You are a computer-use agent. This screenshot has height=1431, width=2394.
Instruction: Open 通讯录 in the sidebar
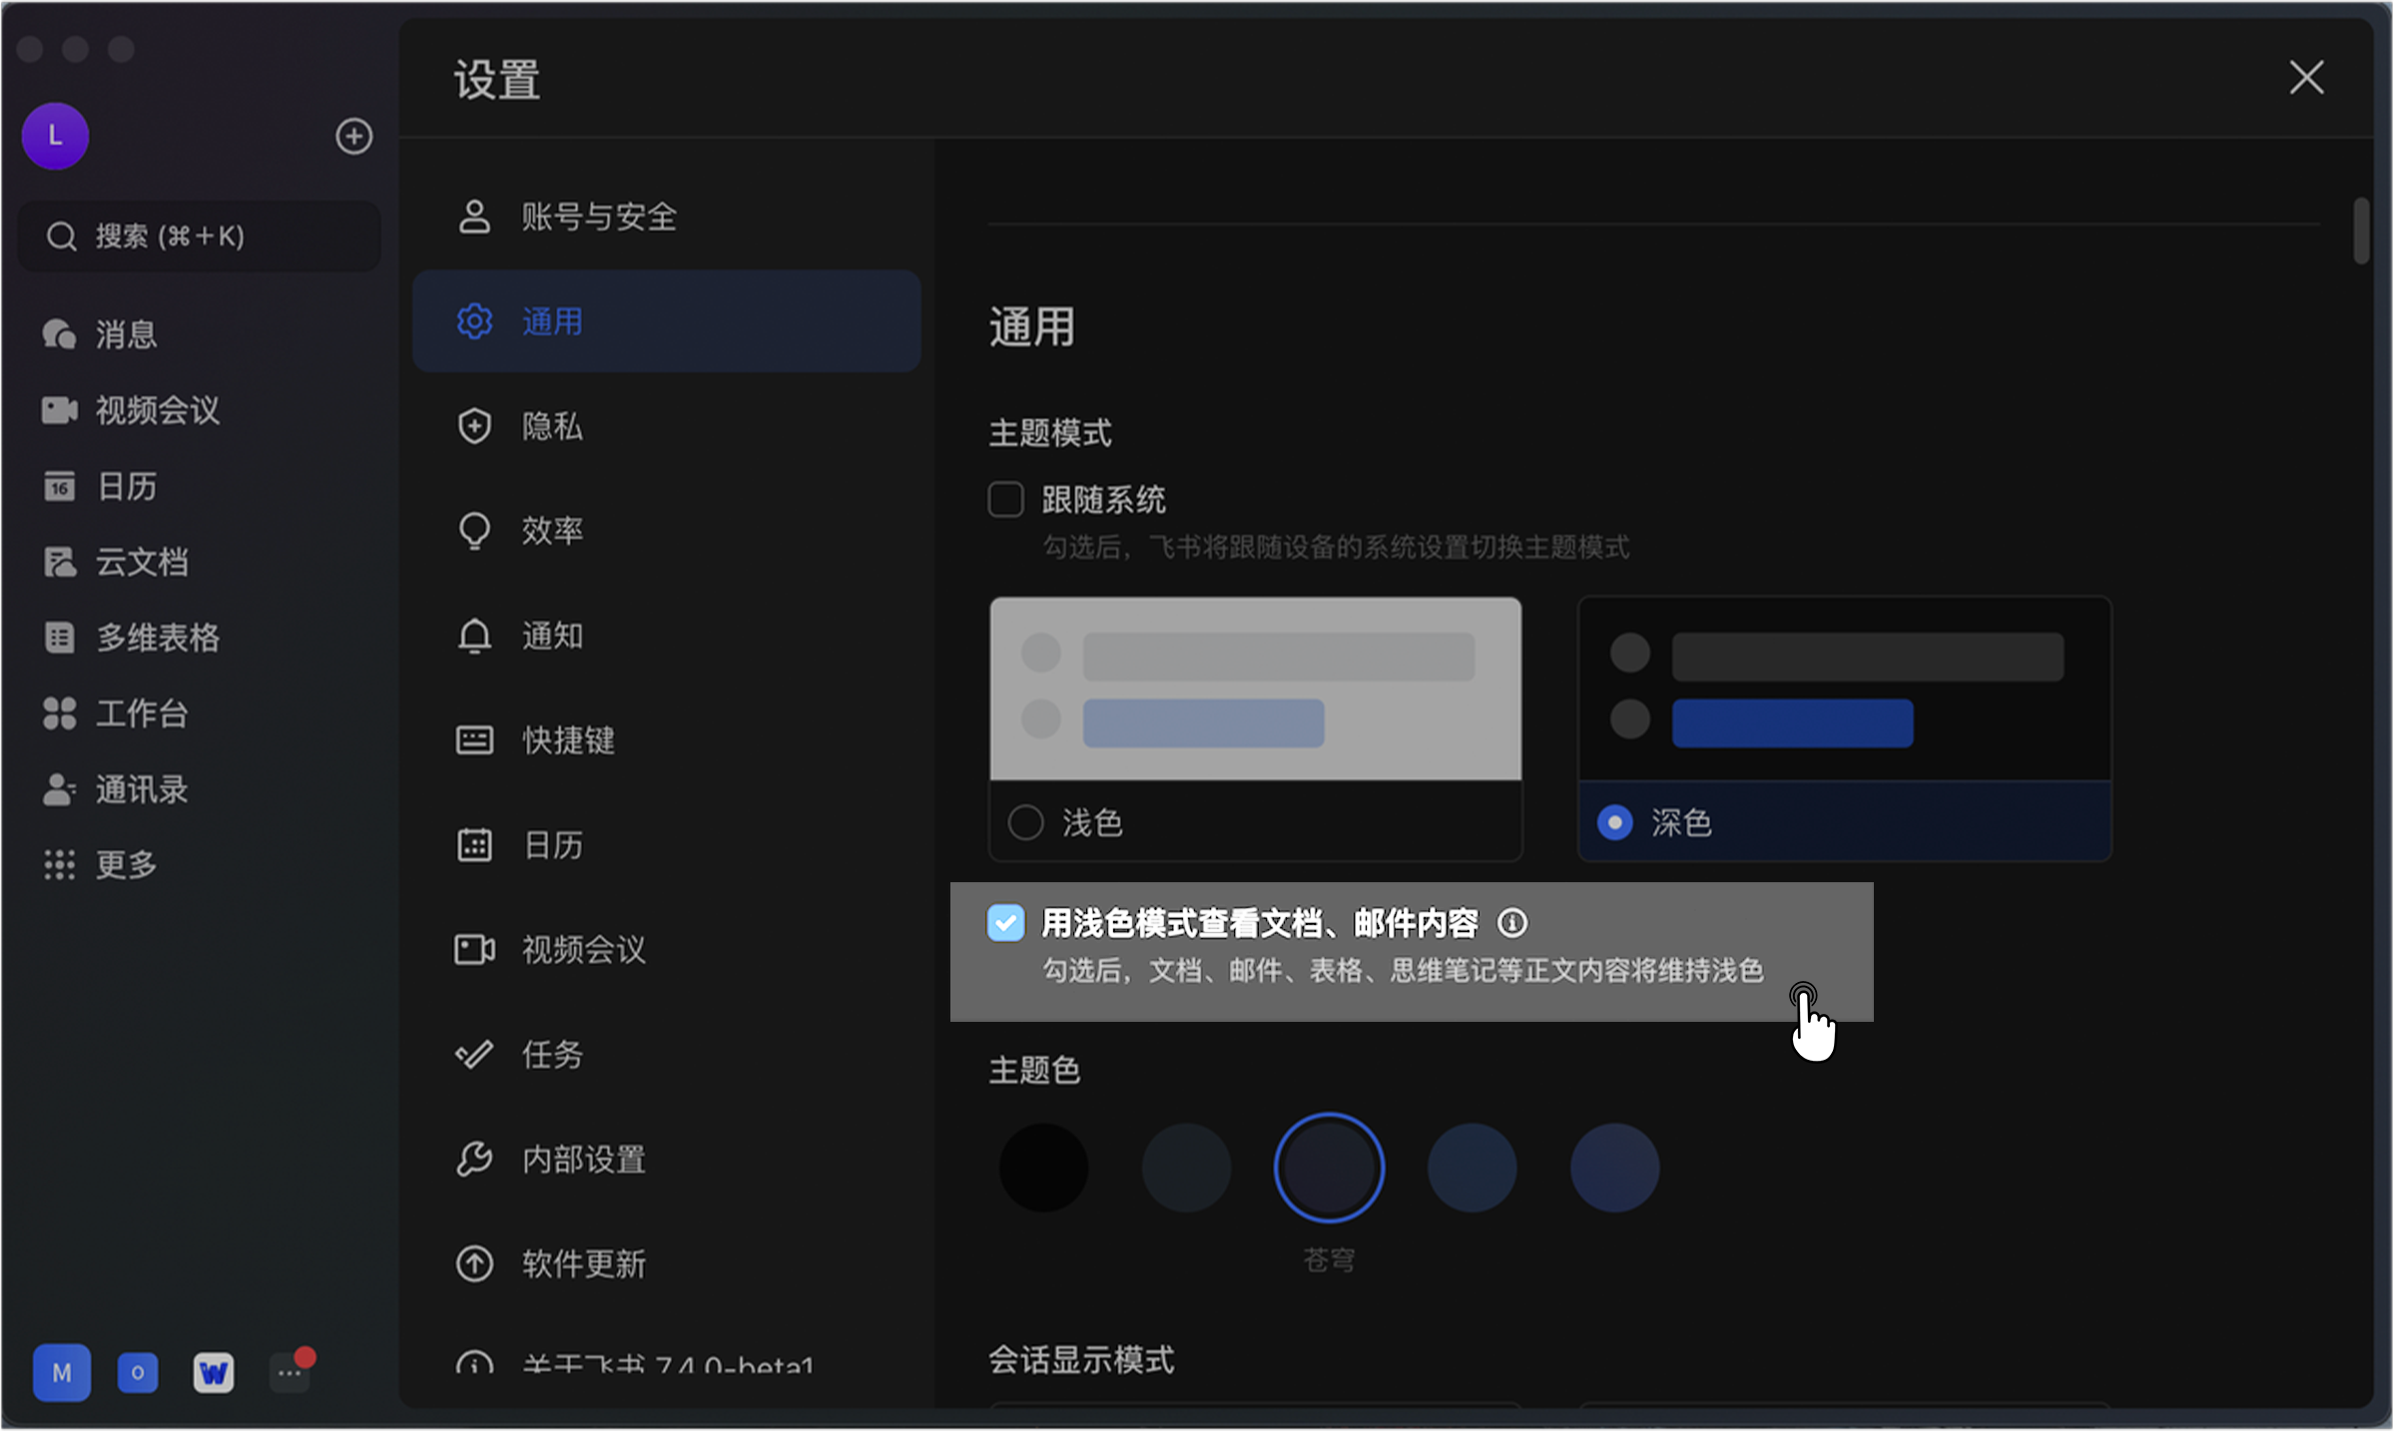coord(141,790)
